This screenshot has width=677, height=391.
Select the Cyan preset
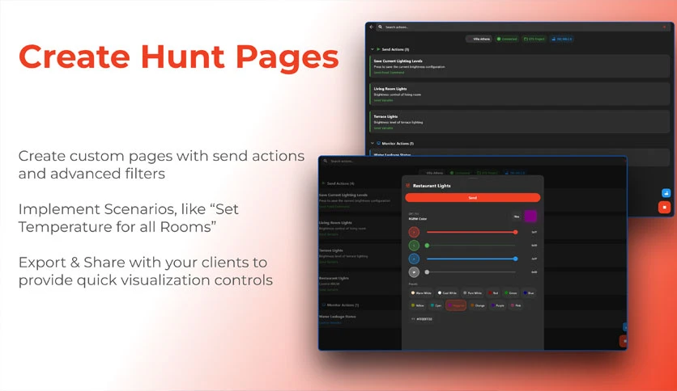click(x=436, y=305)
